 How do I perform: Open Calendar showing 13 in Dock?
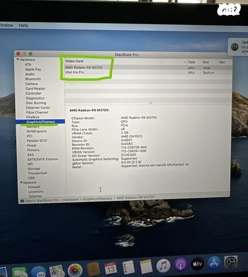tap(111, 268)
